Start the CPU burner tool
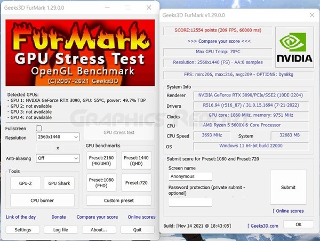 click(42, 200)
